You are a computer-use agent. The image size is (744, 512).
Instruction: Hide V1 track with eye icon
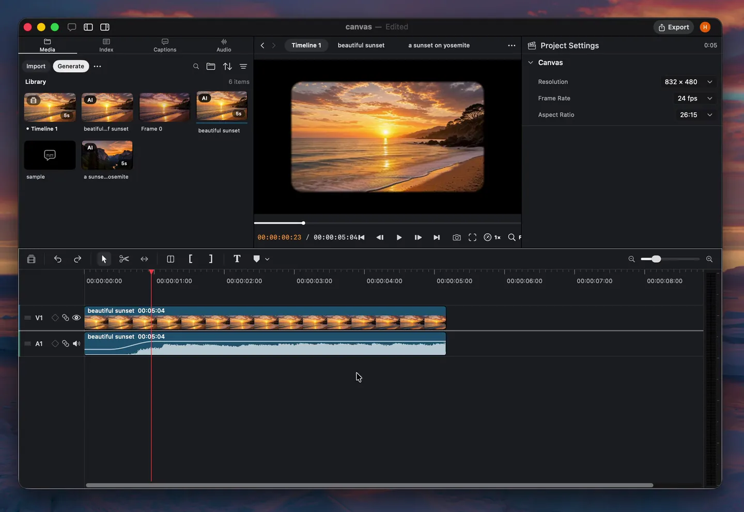coord(76,318)
